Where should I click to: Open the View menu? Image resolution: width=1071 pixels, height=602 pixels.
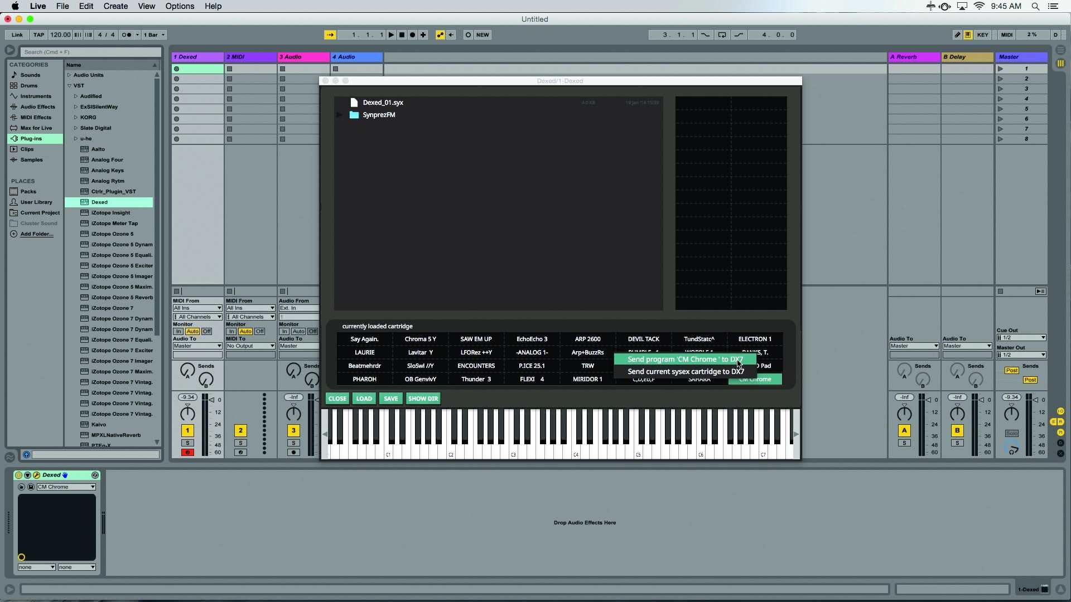click(147, 6)
